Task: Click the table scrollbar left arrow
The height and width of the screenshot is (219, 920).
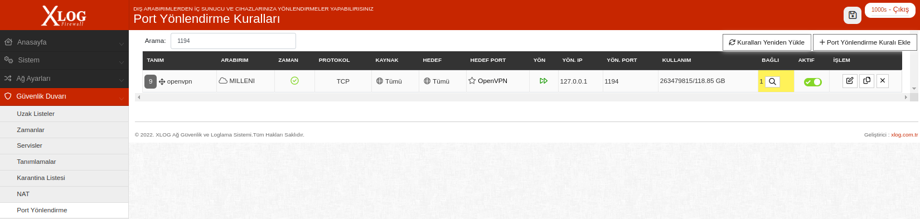Action: (139, 97)
